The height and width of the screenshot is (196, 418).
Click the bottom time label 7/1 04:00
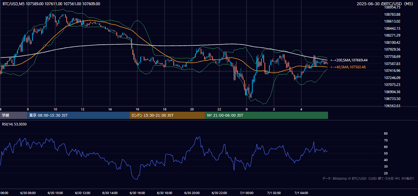[x=301, y=193]
